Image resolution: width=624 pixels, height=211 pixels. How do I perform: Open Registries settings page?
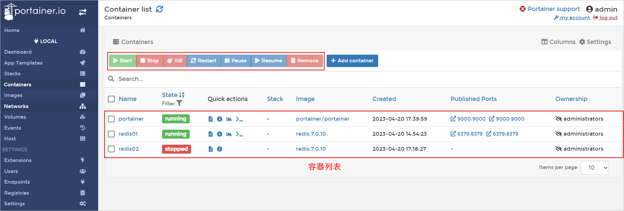click(49, 193)
